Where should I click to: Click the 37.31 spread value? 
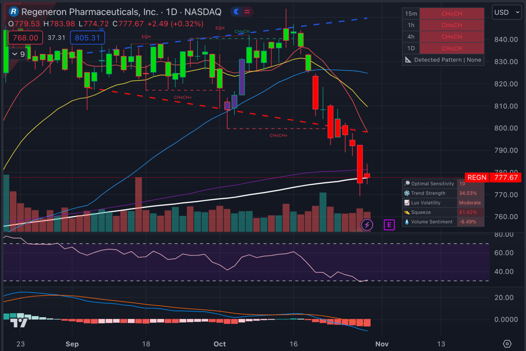coord(56,38)
